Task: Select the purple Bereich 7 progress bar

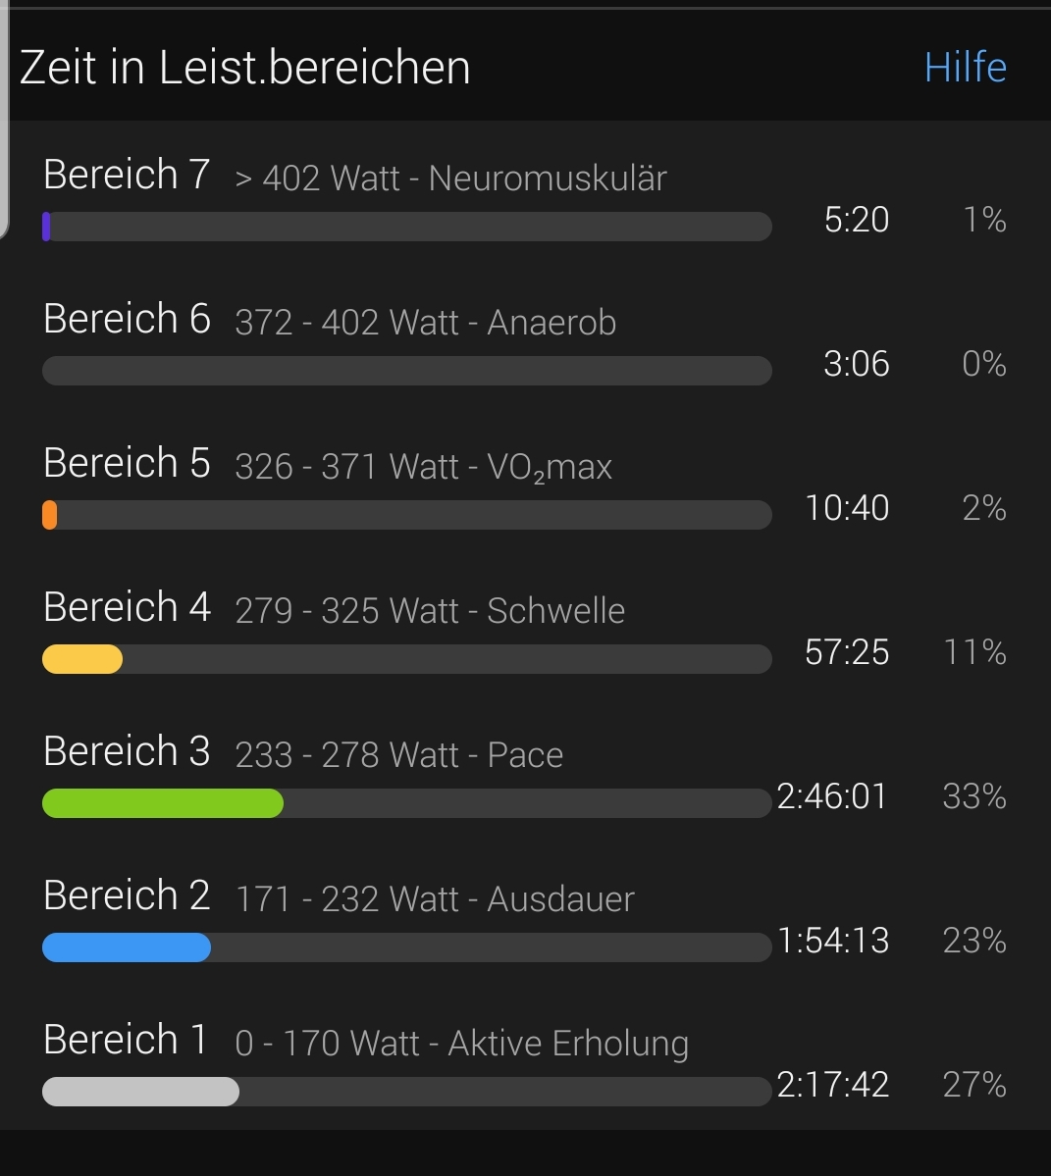Action: click(406, 227)
